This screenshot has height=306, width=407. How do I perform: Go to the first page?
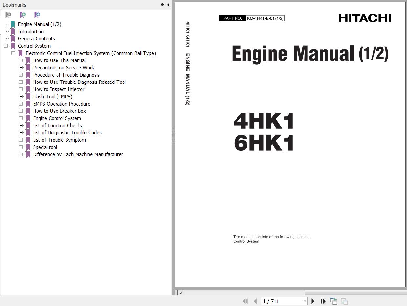pyautogui.click(x=245, y=301)
